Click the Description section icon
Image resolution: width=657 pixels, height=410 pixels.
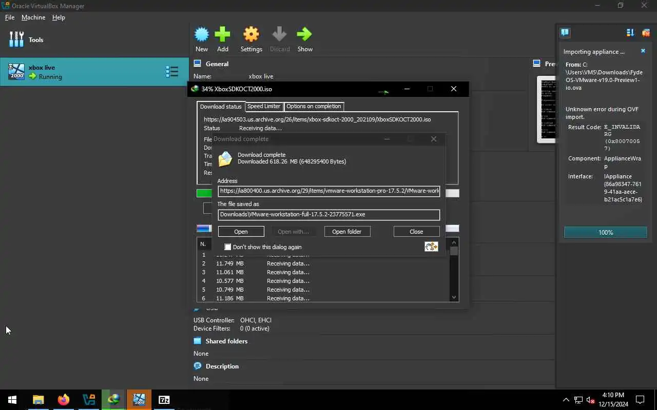[x=197, y=366]
